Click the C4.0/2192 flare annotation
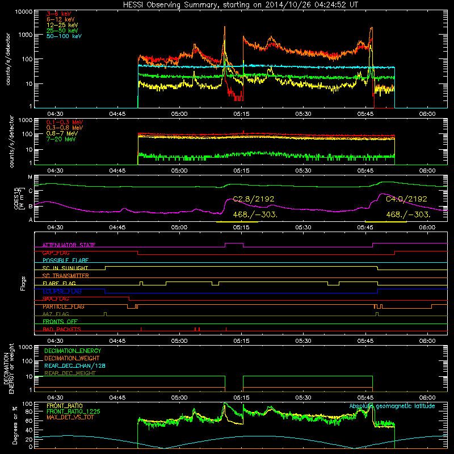 (x=406, y=199)
